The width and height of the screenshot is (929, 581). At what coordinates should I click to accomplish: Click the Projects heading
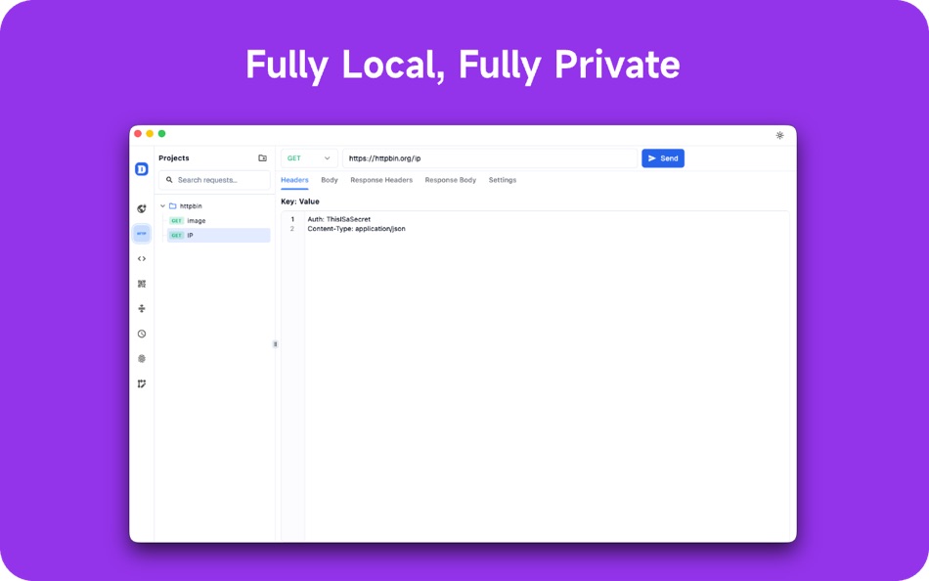coord(174,158)
